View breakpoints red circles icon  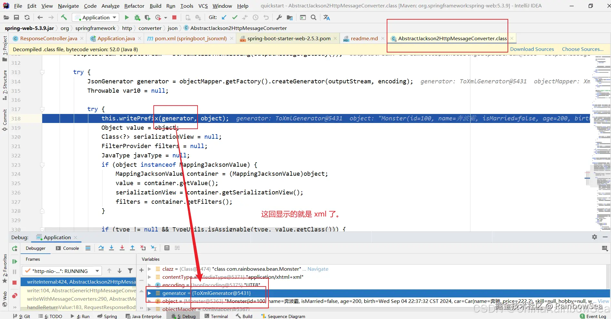coord(15,296)
